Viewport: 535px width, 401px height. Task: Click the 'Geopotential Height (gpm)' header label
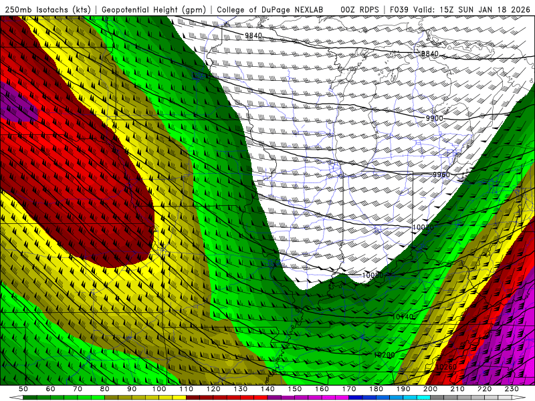point(154,9)
